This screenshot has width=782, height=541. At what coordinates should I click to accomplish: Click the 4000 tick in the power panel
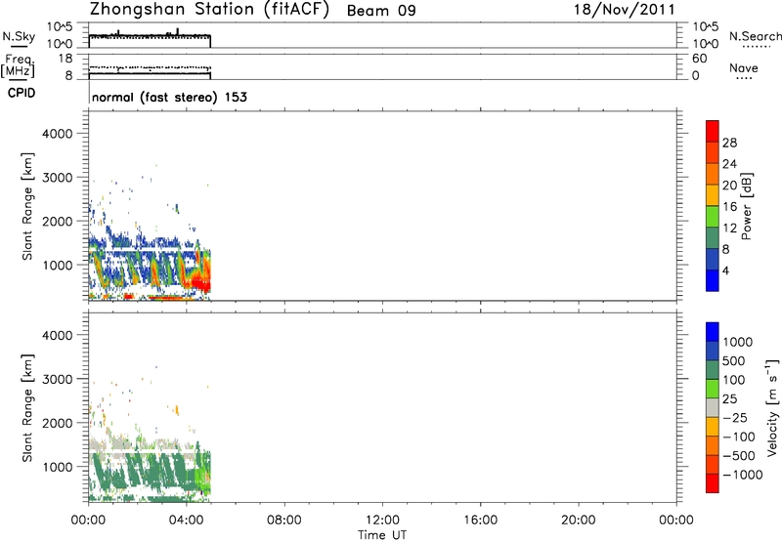pyautogui.click(x=58, y=134)
